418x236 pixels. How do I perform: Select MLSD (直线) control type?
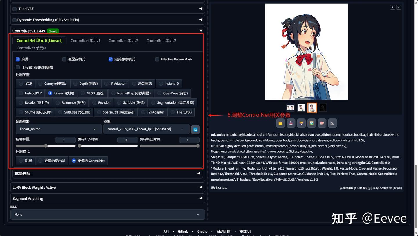[x=93, y=93]
